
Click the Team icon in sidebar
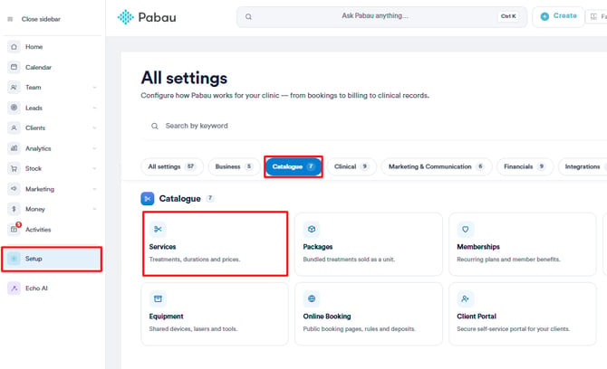(14, 88)
